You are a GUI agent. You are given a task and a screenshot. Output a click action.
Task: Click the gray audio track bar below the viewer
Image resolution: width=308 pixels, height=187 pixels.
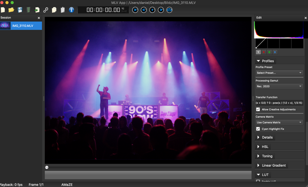point(148,175)
